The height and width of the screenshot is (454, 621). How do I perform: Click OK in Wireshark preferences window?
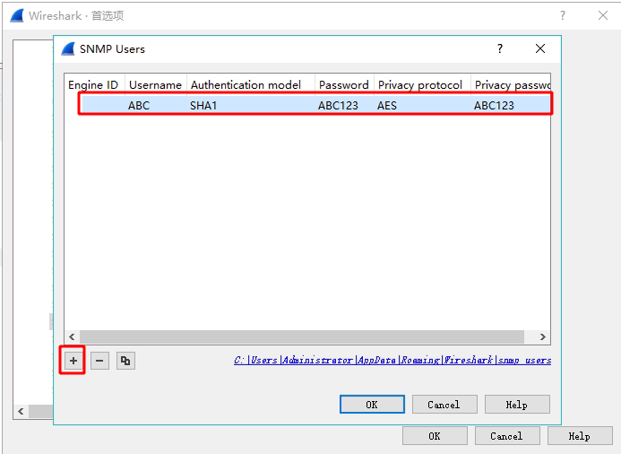[x=435, y=436]
